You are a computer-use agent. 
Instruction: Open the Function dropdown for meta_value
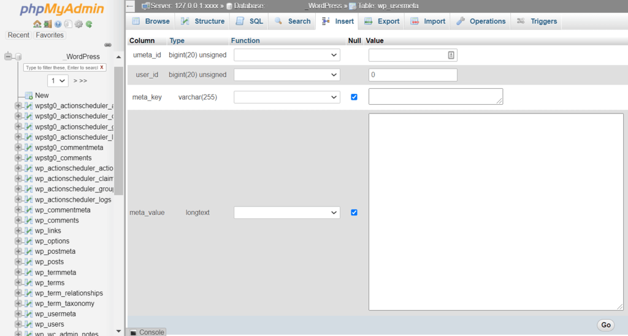287,212
